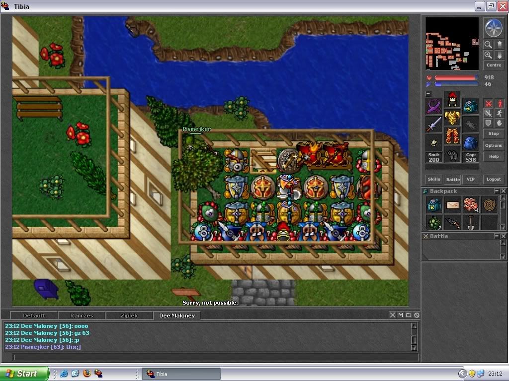This screenshot has width=509, height=381.
Task: Click the blue mana bar
Action: coord(456,84)
